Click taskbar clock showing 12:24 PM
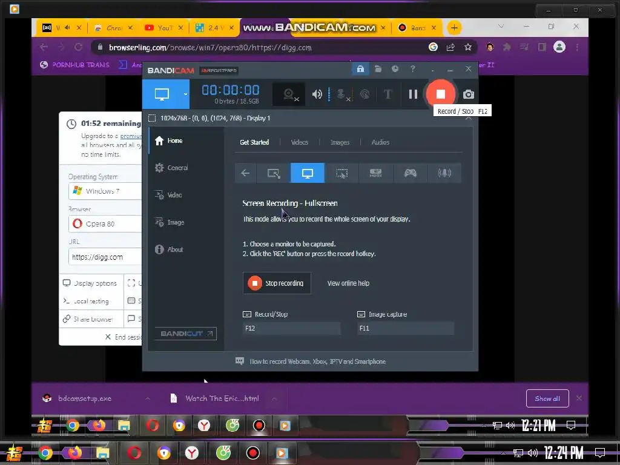620x465 pixels. 564,453
